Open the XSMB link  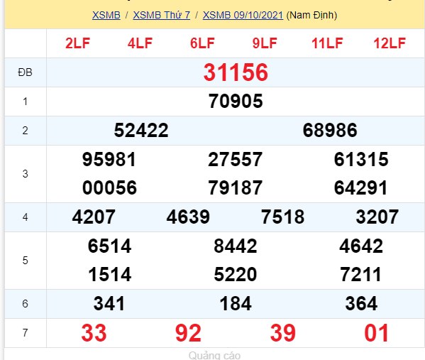(106, 15)
